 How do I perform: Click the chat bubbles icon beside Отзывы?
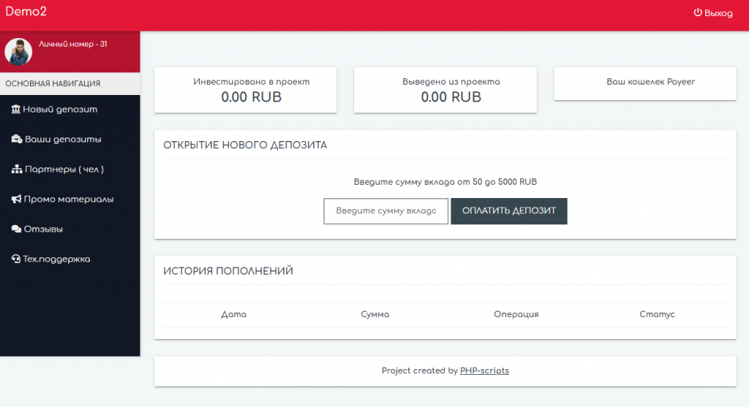(x=16, y=229)
